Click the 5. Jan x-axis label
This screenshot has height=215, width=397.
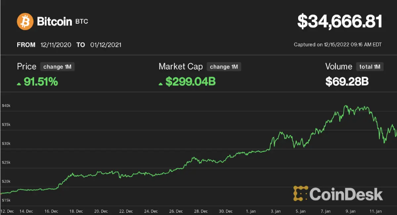(301, 211)
